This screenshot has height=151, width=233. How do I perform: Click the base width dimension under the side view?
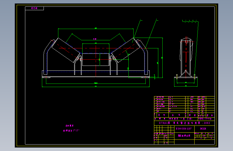coord(186,86)
